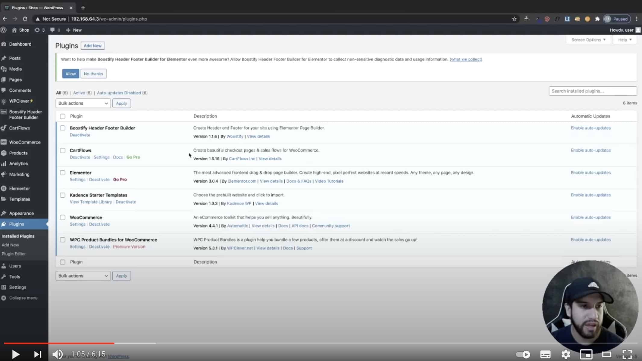642x361 pixels.
Task: Click Add New button next to Plugins
Action: click(x=92, y=46)
